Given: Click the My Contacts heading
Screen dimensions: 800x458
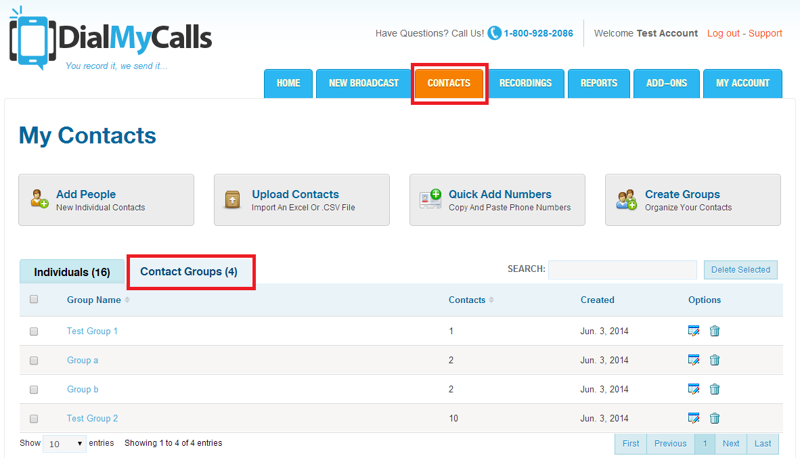Looking at the screenshot, I should tap(88, 136).
